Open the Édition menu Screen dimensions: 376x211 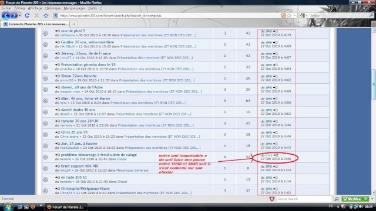(x=19, y=8)
